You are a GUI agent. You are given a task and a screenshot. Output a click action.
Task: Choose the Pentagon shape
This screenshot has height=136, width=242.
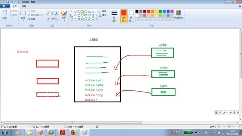[79, 15]
